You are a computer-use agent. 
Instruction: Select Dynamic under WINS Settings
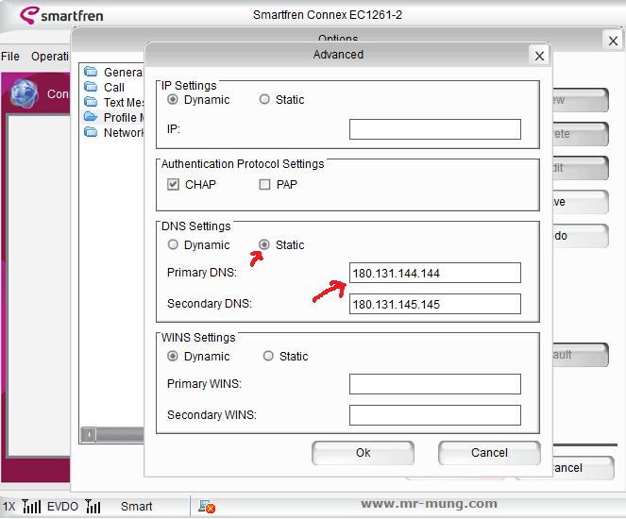pyautogui.click(x=173, y=356)
